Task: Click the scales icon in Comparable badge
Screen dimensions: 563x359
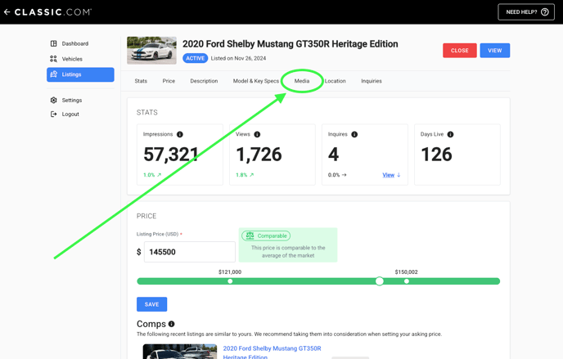Action: [250, 236]
